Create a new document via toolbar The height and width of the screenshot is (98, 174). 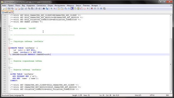tap(3, 8)
